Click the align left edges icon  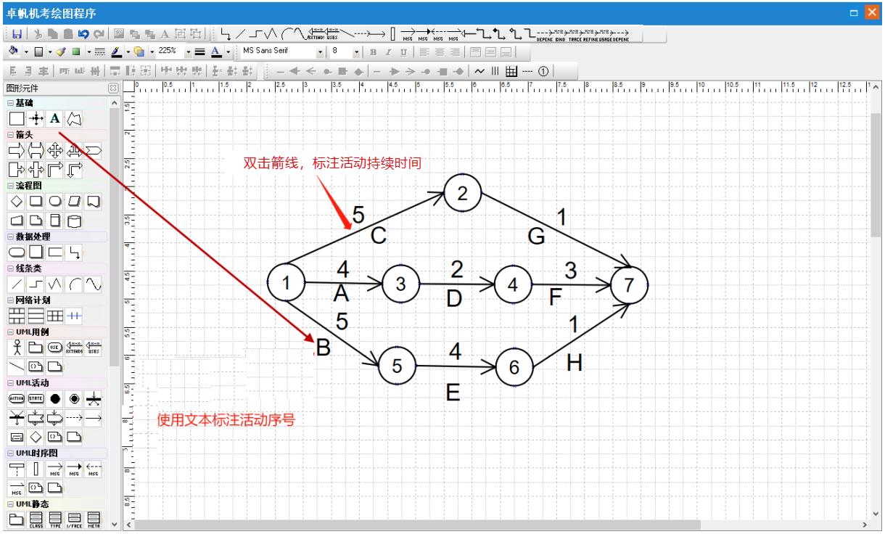13,70
